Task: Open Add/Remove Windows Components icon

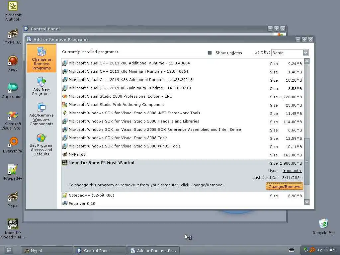Action: point(42,114)
